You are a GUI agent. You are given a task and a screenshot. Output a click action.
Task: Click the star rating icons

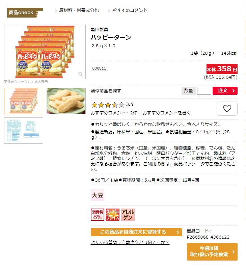pos(108,105)
